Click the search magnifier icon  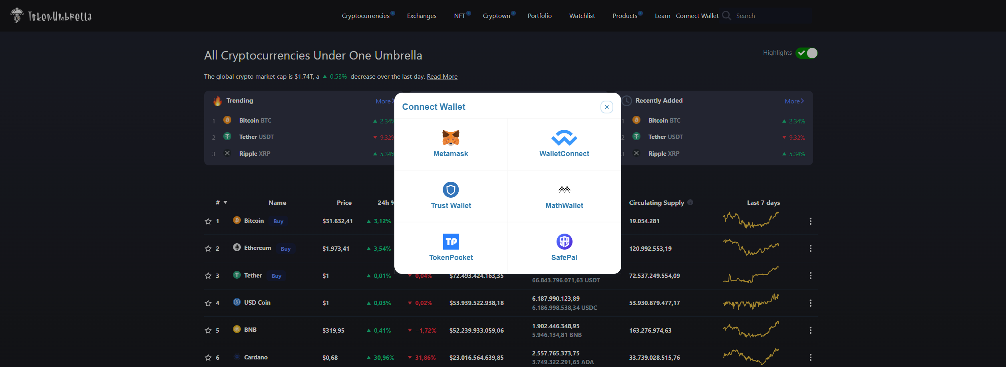click(x=727, y=16)
